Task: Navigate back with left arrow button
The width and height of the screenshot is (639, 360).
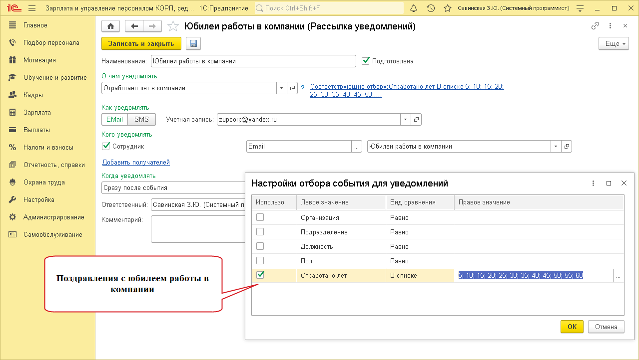Action: pyautogui.click(x=134, y=26)
